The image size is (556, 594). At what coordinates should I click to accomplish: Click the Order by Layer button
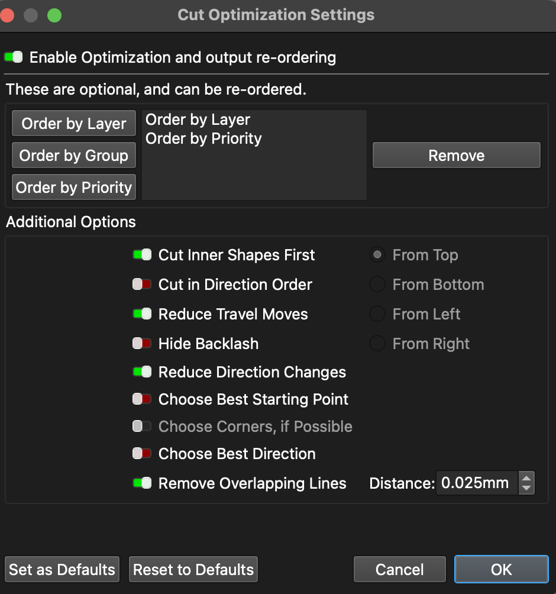74,124
